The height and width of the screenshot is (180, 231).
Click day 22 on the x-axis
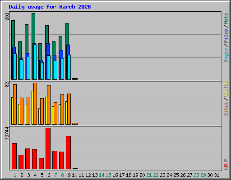point(156,175)
